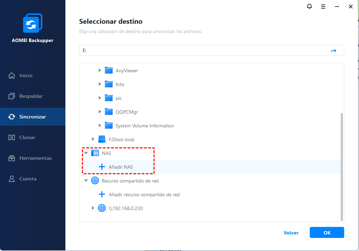Screen dimensions: 359x251
Task: Select Recurso compartido de red label
Action: (130, 181)
